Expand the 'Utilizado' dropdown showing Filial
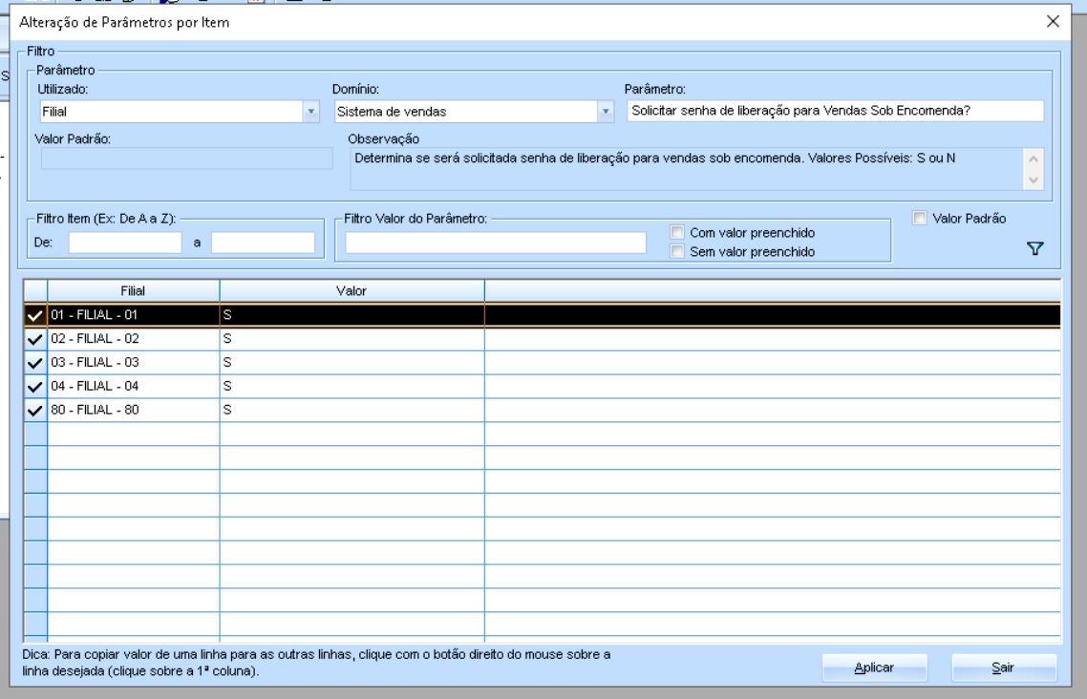 click(x=309, y=112)
